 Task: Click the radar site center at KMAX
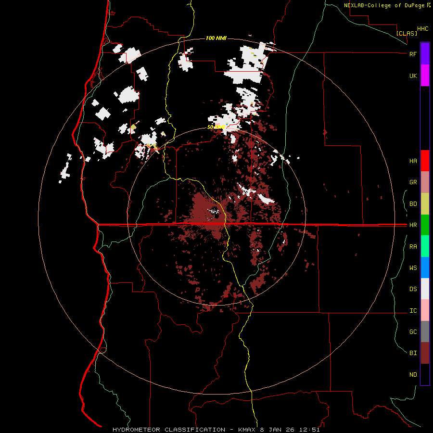(x=216, y=216)
